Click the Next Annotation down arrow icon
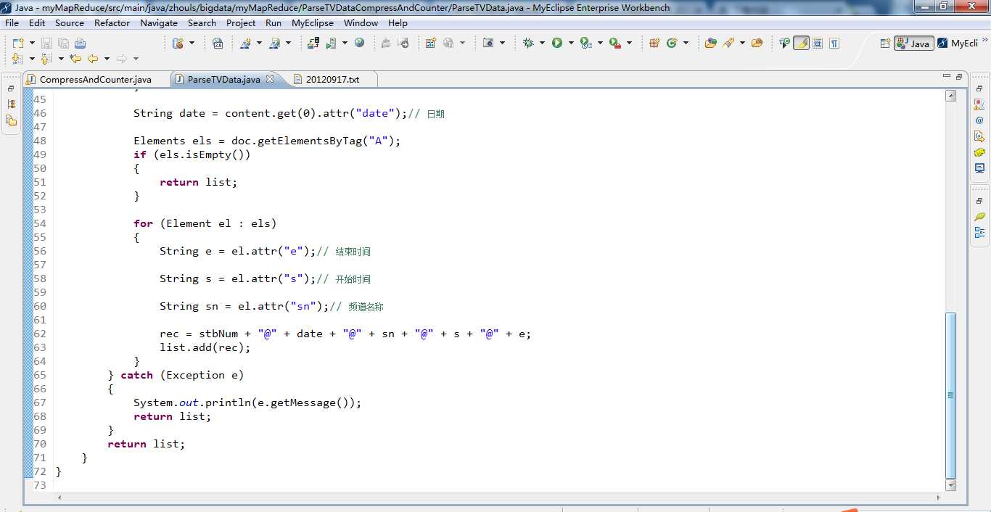 point(17,59)
